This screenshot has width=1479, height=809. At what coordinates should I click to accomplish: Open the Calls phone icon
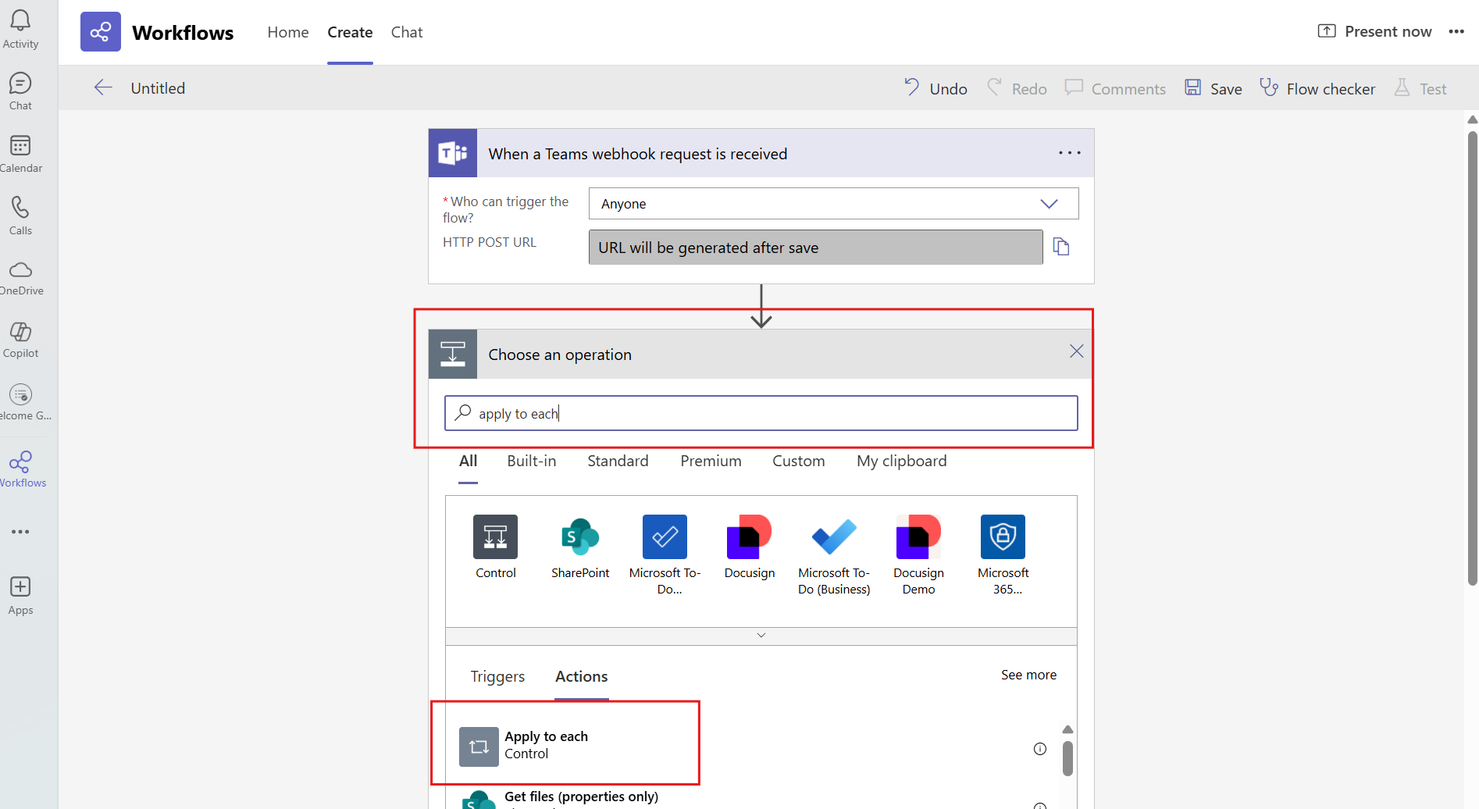20,216
